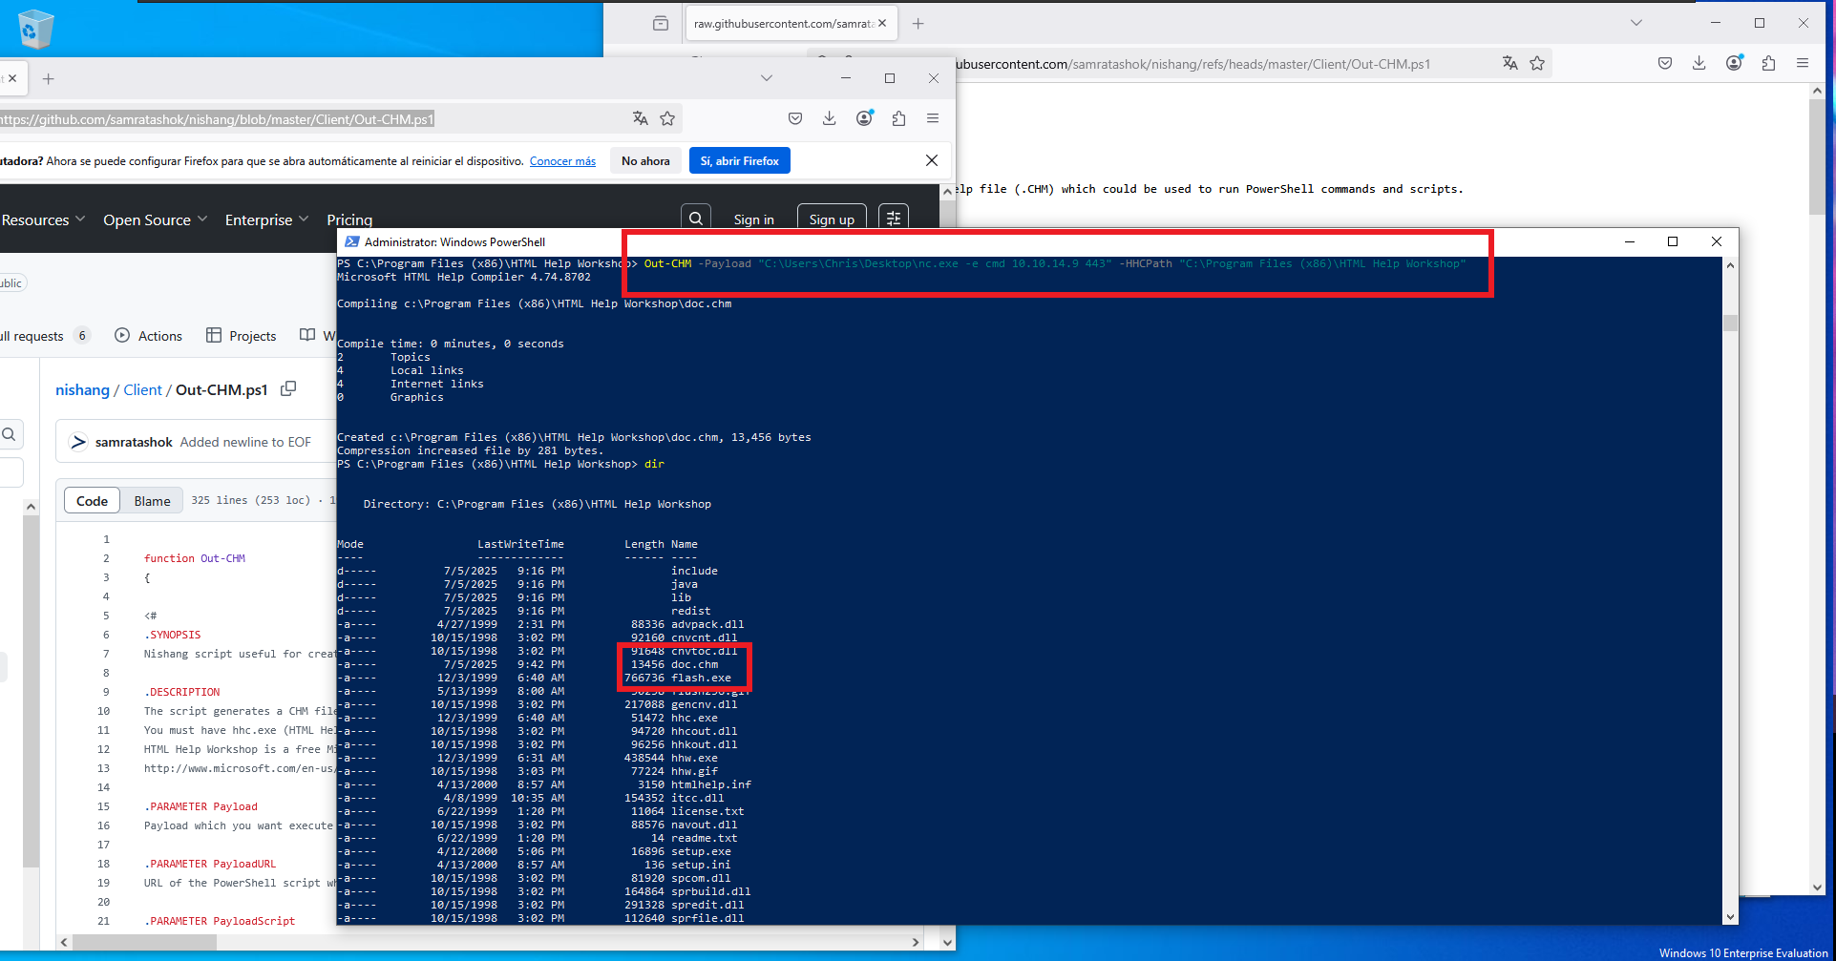Screen dimensions: 1836x961
Task: Follow the 'Conocer más' link
Action: 562,161
